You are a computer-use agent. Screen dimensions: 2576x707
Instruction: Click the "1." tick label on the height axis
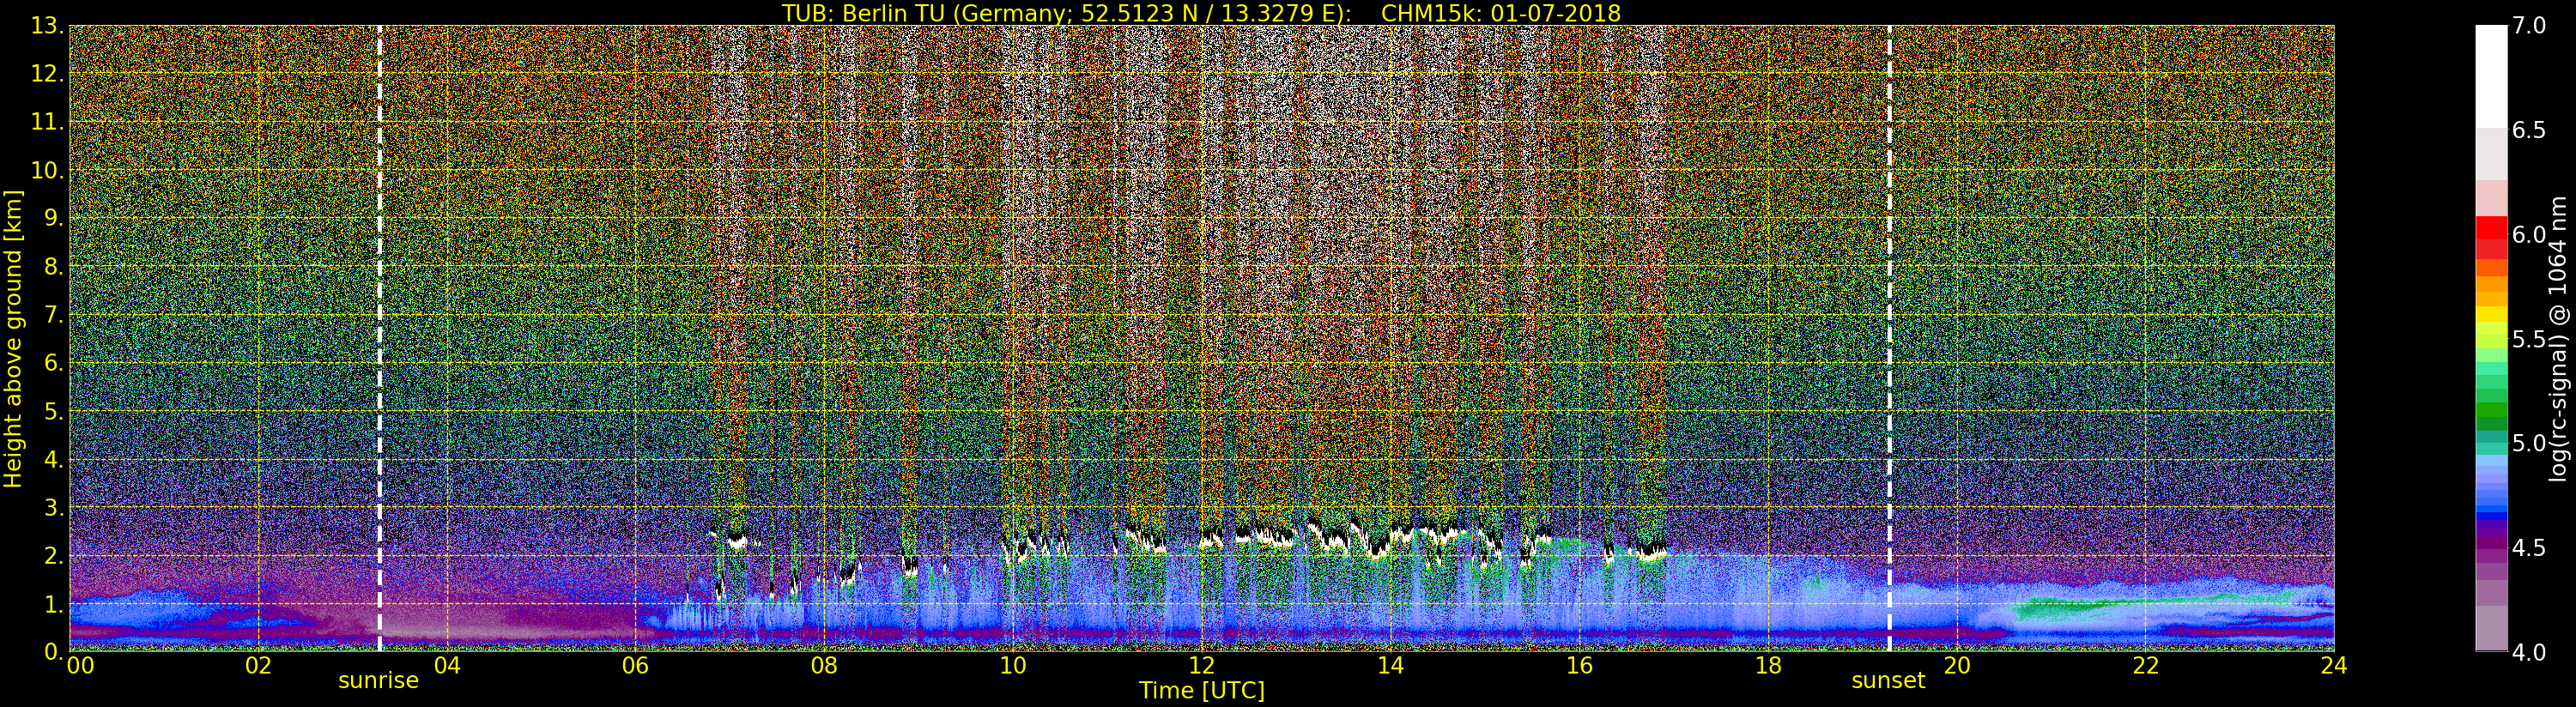54,604
